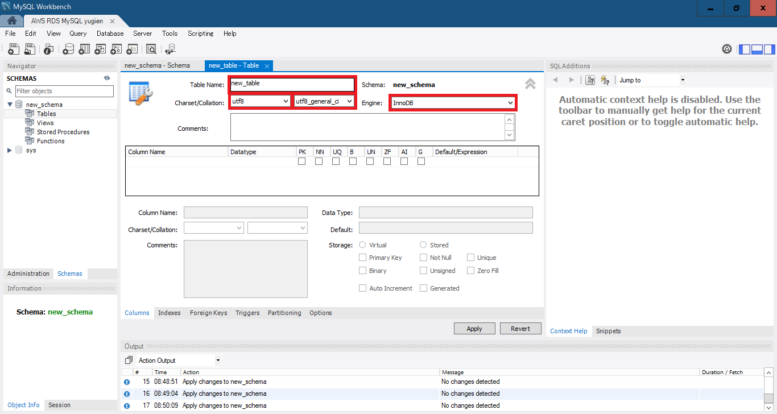Open the Query menu

[78, 34]
